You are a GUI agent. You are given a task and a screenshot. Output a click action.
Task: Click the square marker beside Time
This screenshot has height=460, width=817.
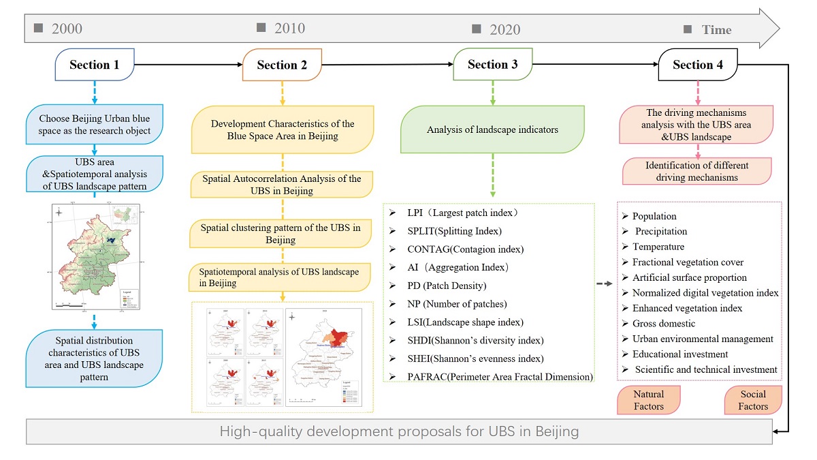[688, 29]
